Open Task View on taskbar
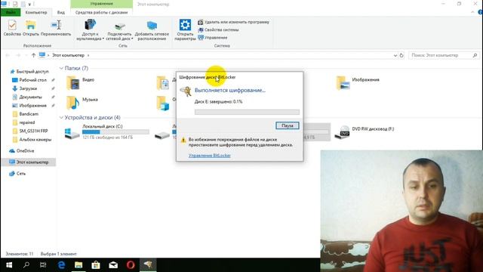 pyautogui.click(x=43, y=265)
